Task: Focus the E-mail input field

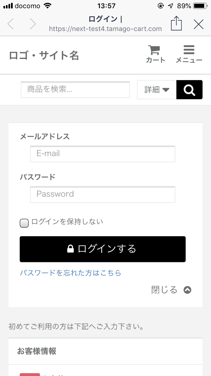Action: pyautogui.click(x=103, y=154)
